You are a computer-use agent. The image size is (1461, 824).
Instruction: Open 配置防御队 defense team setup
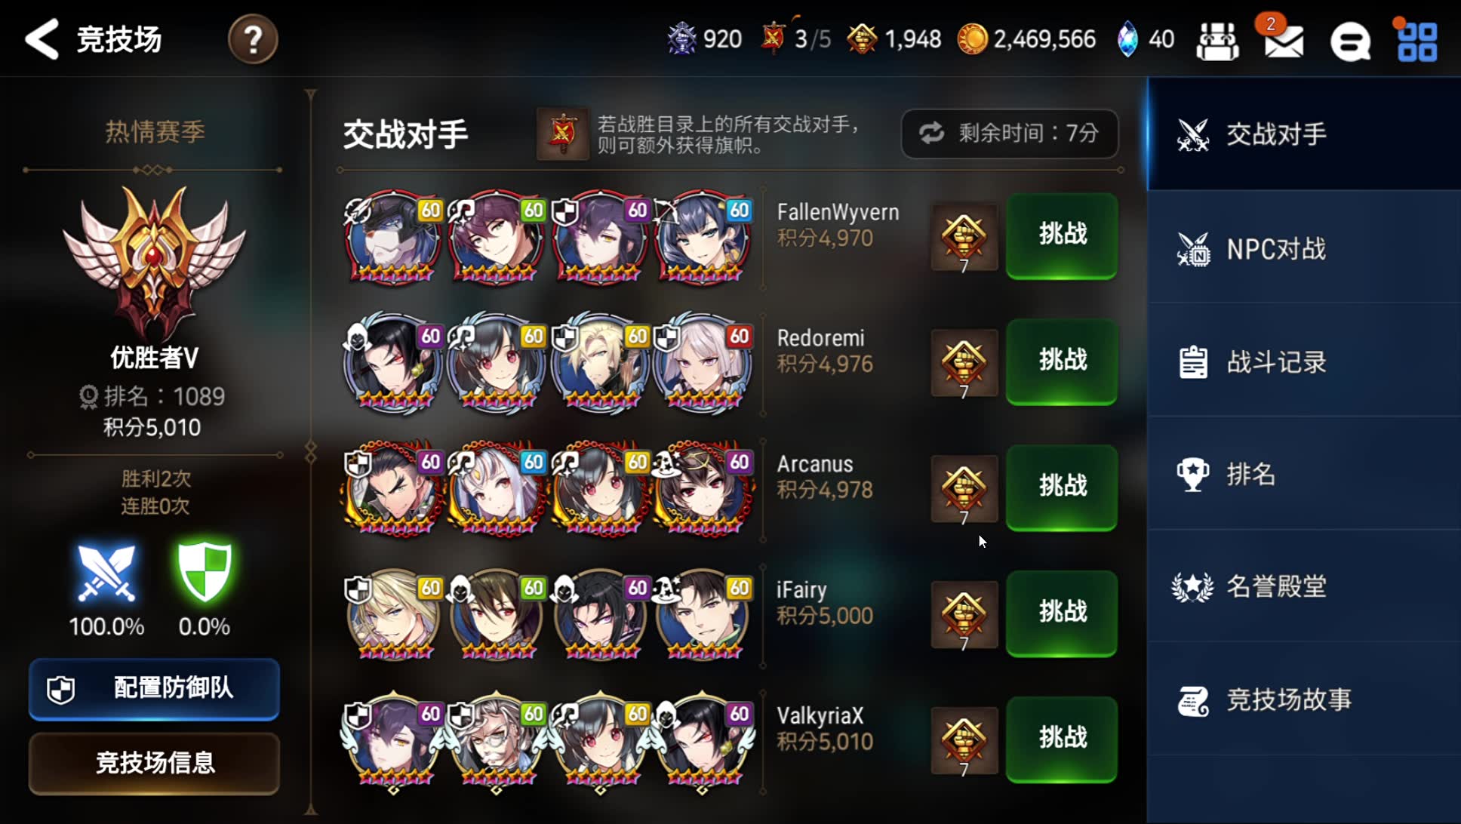(x=154, y=688)
